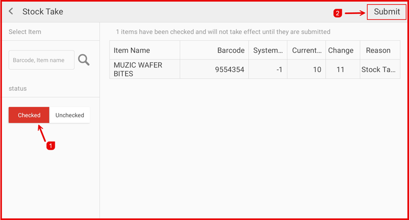Viewport: 409px width, 220px height.
Task: Click the Item Name column header
Action: [x=145, y=50]
